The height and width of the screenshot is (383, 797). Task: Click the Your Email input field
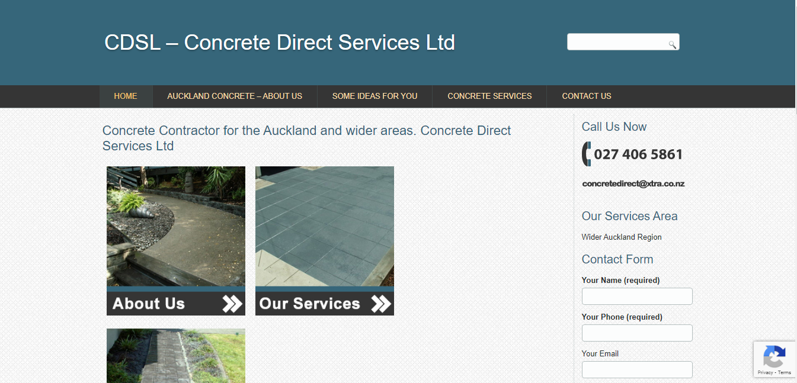(637, 369)
